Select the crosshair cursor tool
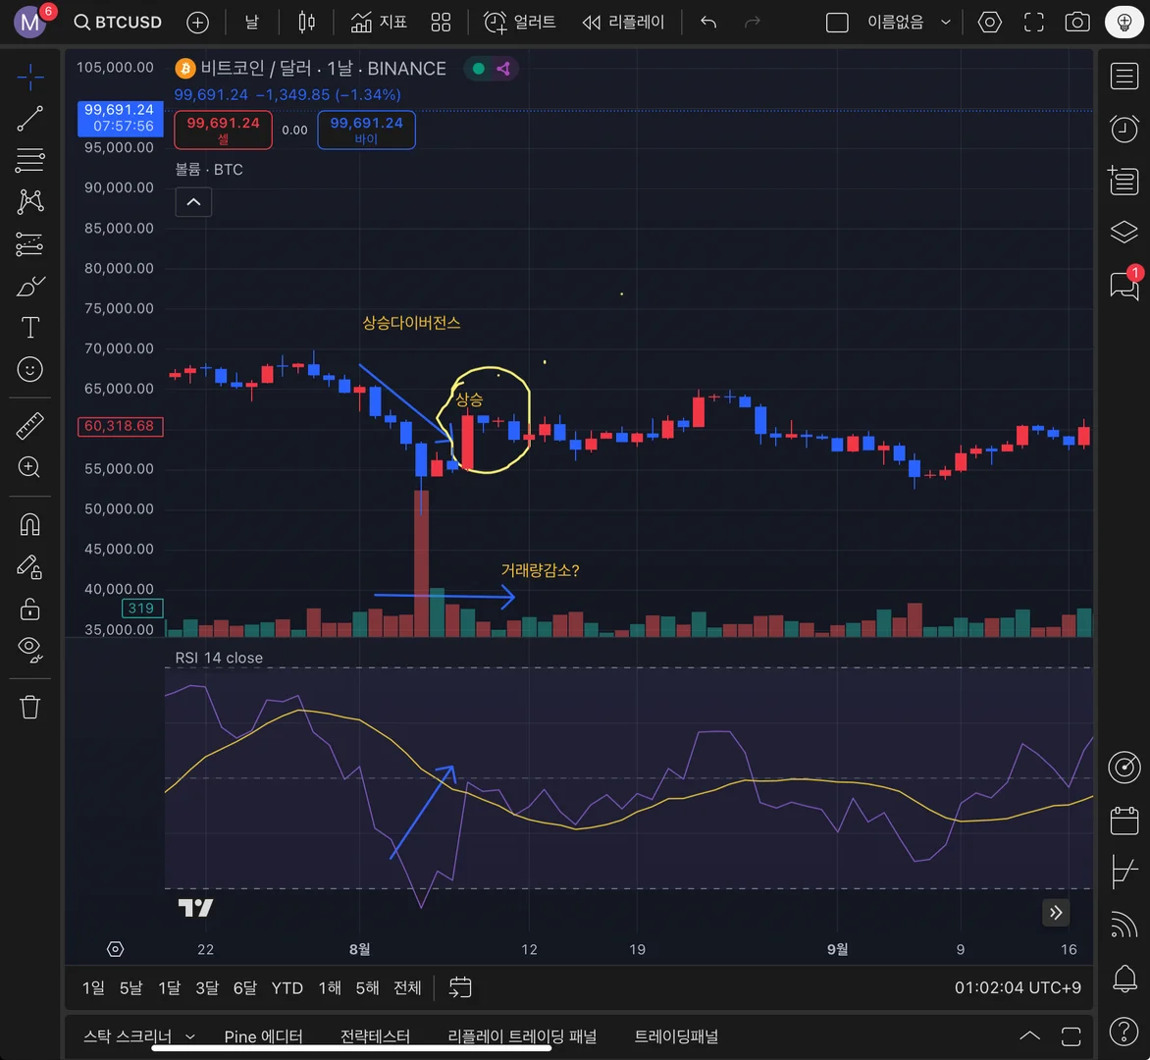 [x=30, y=77]
